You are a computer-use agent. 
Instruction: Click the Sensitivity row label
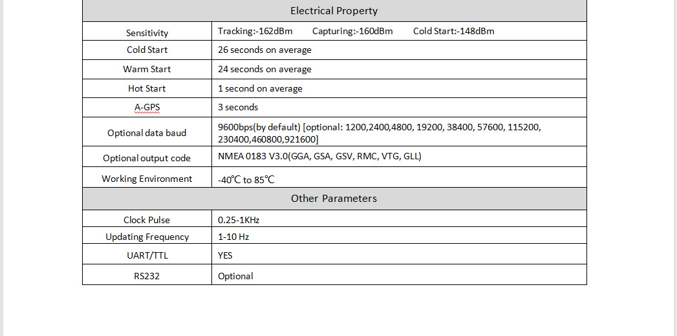point(147,33)
